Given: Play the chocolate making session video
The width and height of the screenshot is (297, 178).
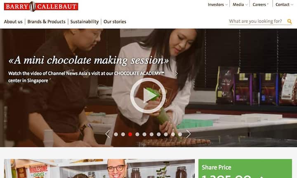Looking at the screenshot, I should pyautogui.click(x=148, y=96).
